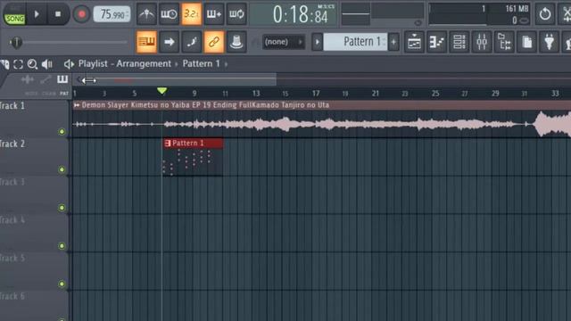Open the Piano roll icon
Viewport: 571px width, 321px height.
436,42
